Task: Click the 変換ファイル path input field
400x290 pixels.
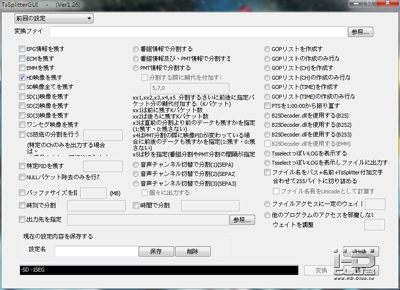Action: tap(198, 32)
